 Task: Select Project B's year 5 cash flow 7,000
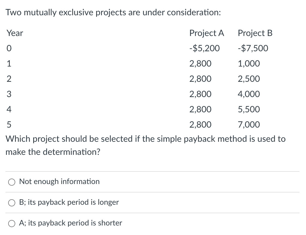tap(249, 125)
